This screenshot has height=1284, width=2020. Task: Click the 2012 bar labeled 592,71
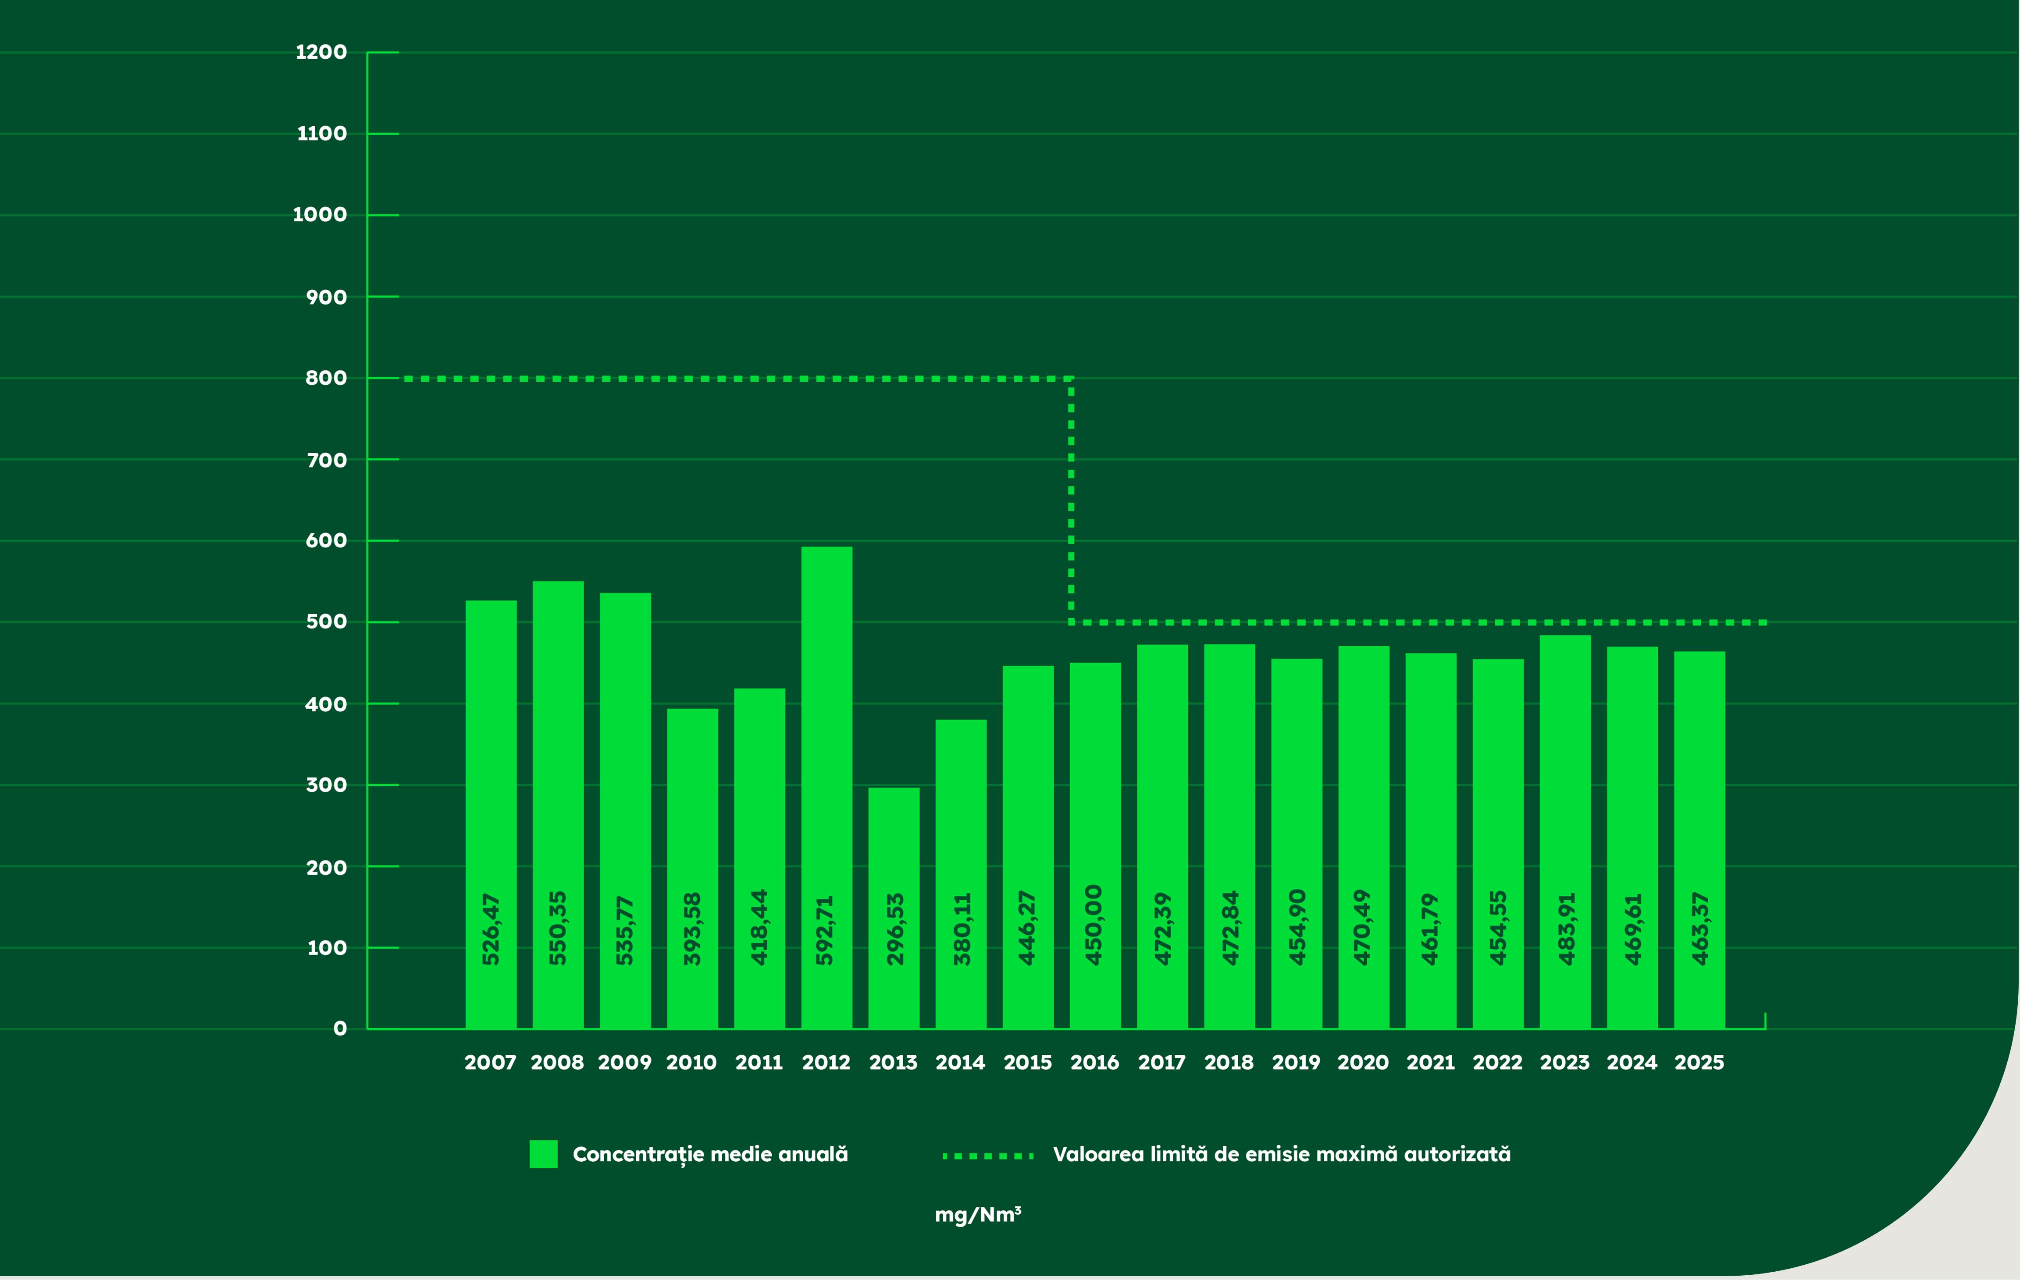827,787
